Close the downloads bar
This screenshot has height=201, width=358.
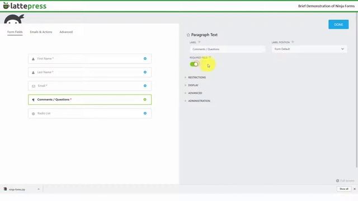354,189
